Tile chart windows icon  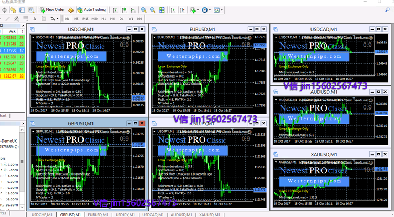click(162, 10)
